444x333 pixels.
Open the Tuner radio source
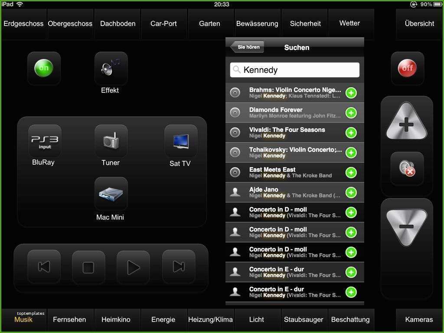[x=111, y=141]
